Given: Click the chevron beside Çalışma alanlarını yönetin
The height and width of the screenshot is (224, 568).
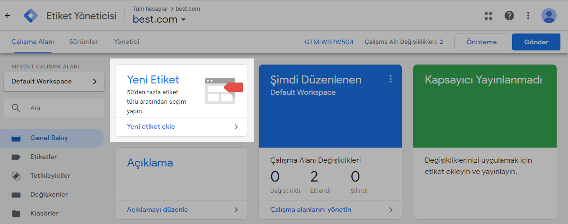Looking at the screenshot, I should click(390, 209).
